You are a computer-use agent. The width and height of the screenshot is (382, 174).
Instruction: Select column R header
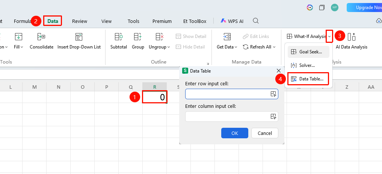coord(155,87)
